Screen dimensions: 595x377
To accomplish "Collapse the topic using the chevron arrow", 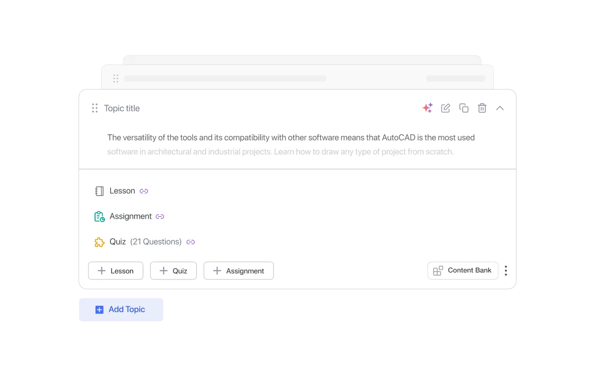I will 500,108.
